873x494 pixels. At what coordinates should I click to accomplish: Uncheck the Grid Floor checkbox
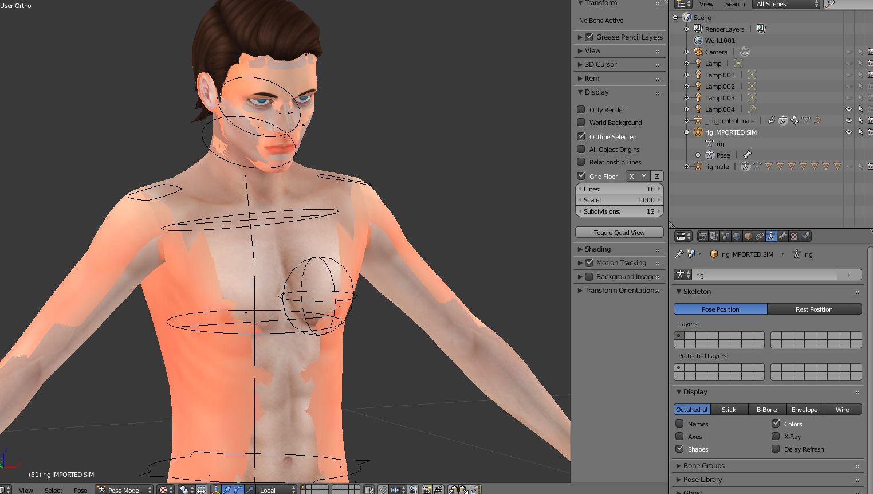(581, 176)
